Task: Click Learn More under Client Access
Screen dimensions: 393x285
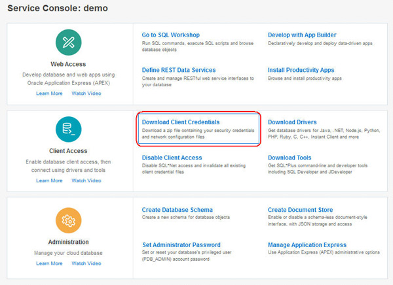Action: click(49, 180)
